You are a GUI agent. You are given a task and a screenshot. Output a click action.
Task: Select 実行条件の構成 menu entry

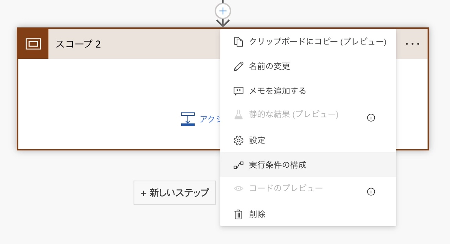pos(277,165)
